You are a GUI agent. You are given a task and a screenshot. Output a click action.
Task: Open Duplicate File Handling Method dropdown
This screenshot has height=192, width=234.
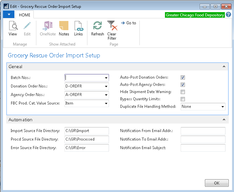(x=223, y=107)
